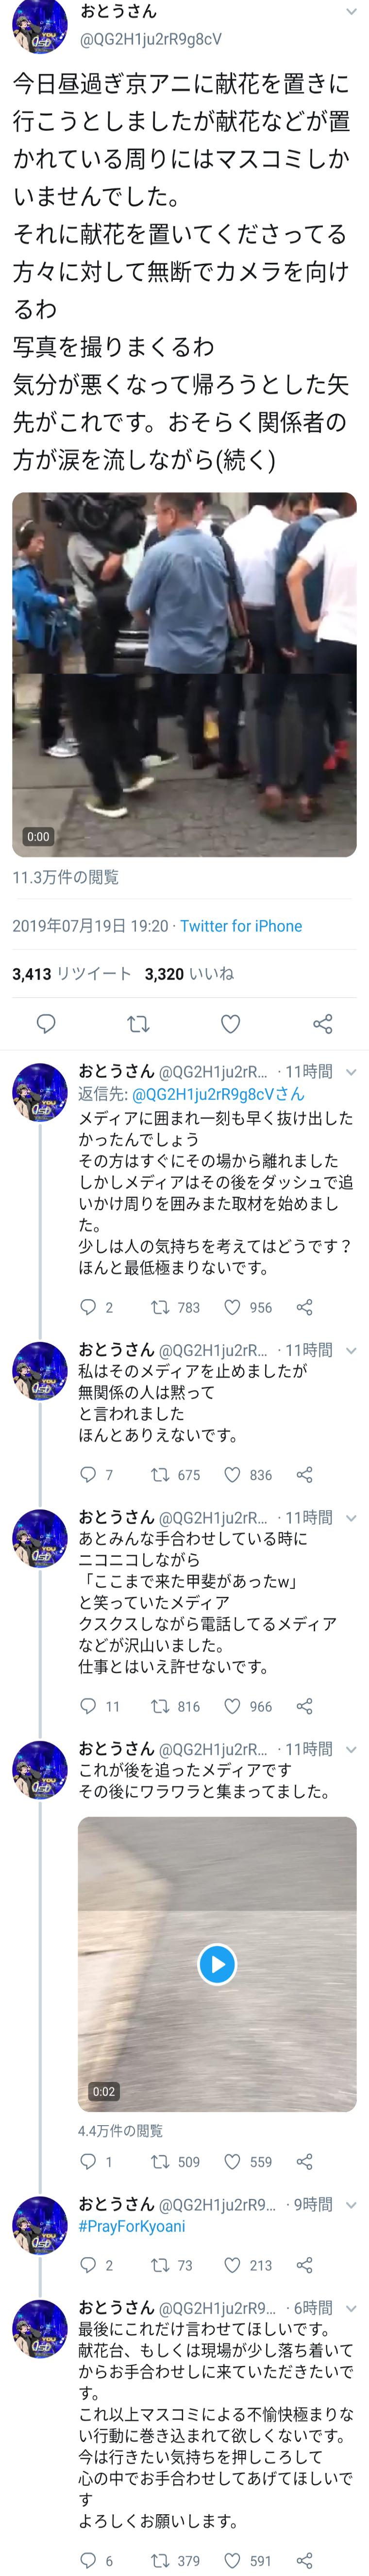Reply to the main tweet

point(46,1023)
